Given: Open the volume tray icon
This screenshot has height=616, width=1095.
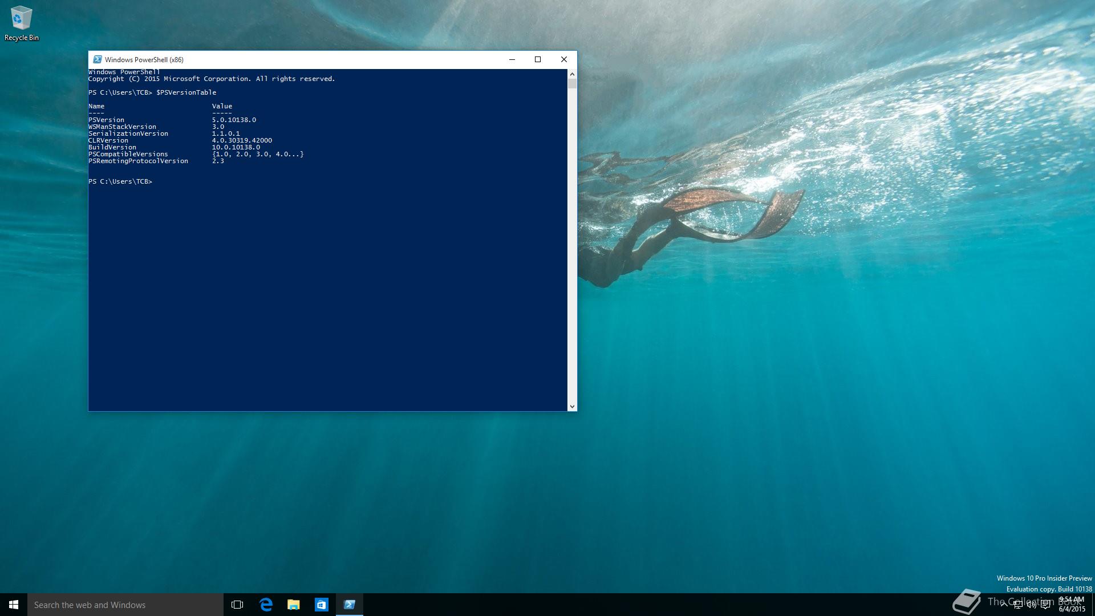Looking at the screenshot, I should point(1031,605).
